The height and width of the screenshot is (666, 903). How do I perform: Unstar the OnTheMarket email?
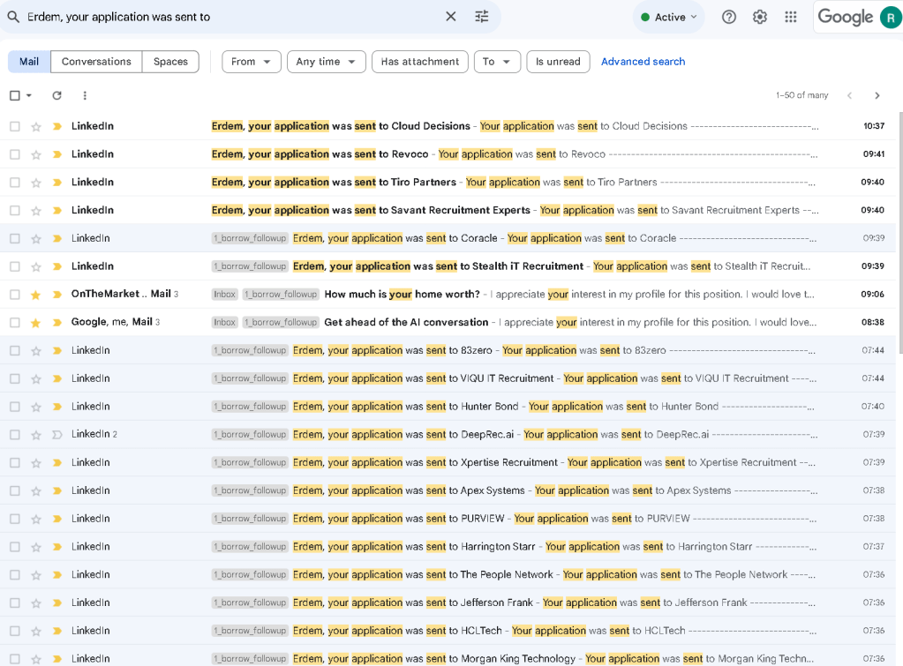click(35, 295)
